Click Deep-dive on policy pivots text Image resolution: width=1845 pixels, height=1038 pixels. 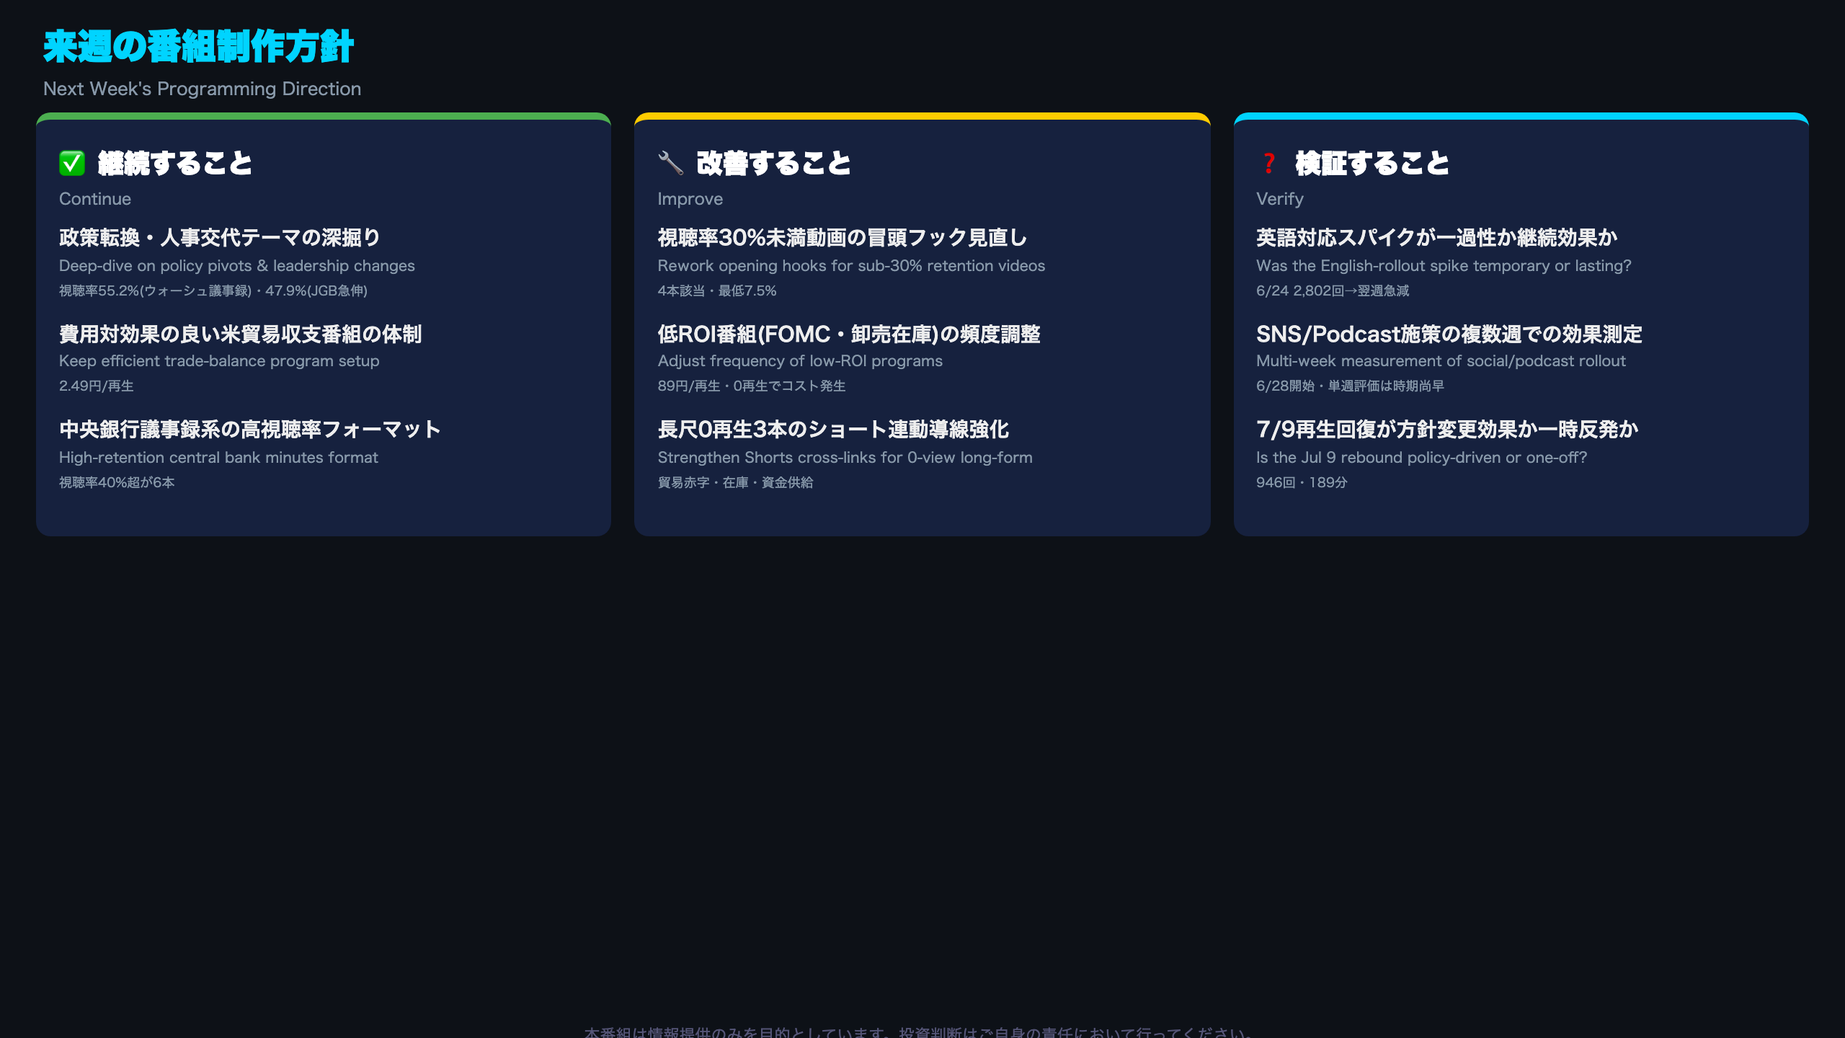click(x=237, y=266)
